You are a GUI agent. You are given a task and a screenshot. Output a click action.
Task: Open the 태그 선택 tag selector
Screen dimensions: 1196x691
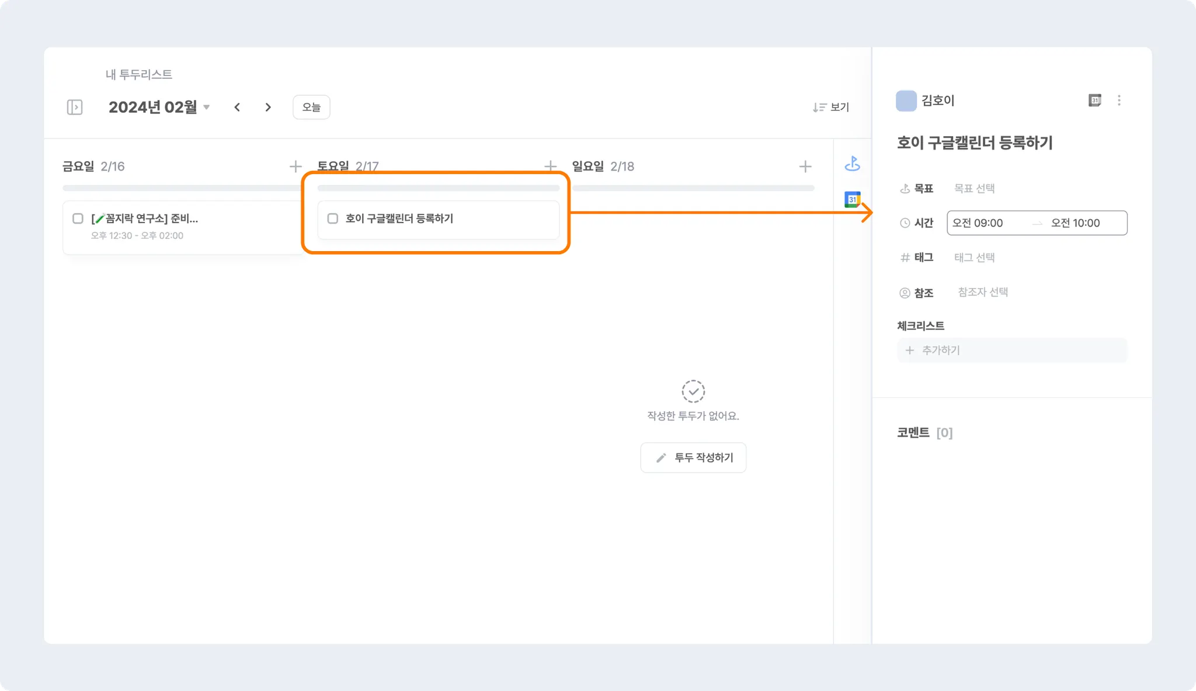point(974,258)
